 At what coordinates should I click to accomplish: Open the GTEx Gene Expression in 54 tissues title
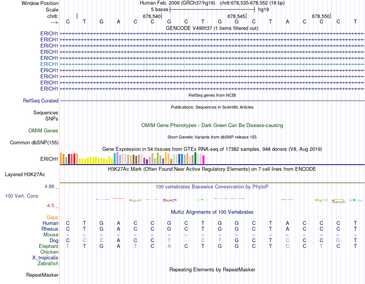[212, 149]
